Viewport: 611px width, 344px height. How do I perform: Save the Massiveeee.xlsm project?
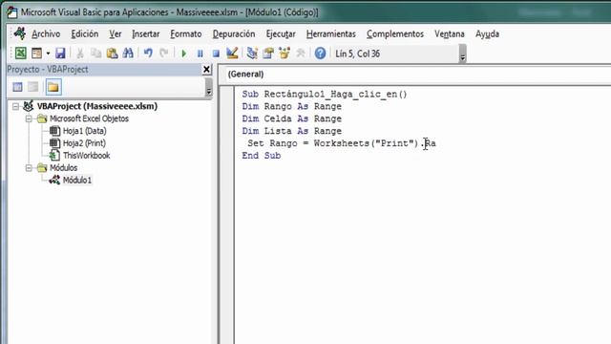pos(60,54)
